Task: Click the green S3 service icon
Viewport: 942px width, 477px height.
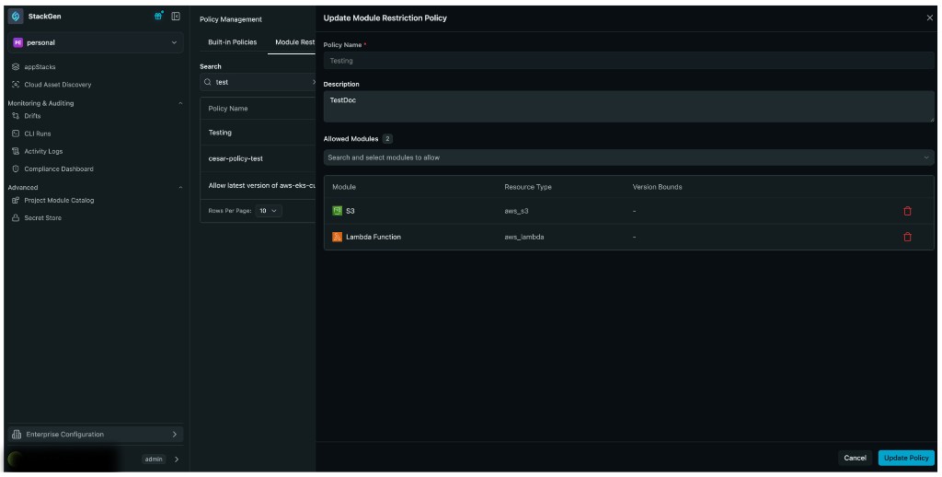Action: point(337,211)
